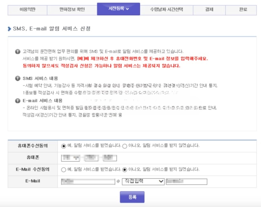Click the email domain text field
Image resolution: width=261 pixels, height=207 pixels.
pyautogui.click(x=187, y=182)
